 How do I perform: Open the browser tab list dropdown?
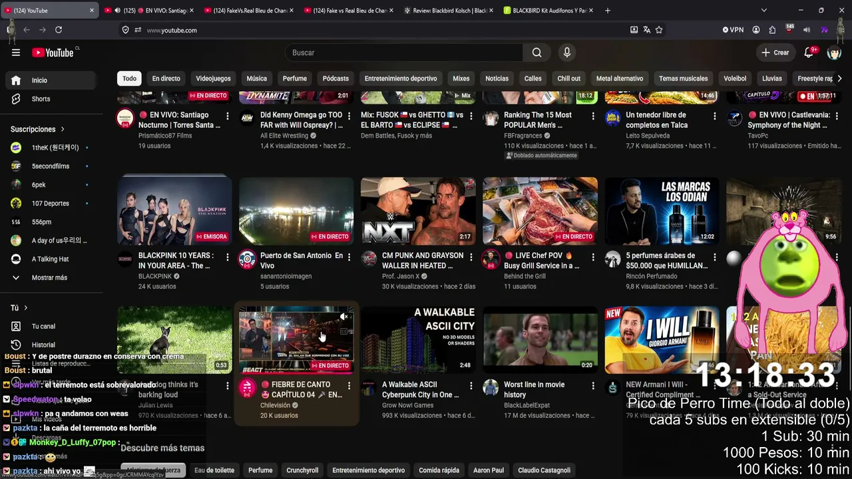pos(764,11)
